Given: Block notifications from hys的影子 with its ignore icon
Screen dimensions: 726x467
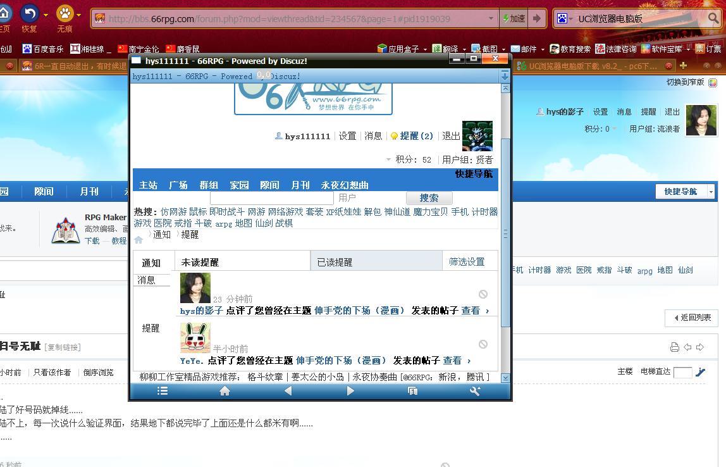Looking at the screenshot, I should tap(483, 294).
